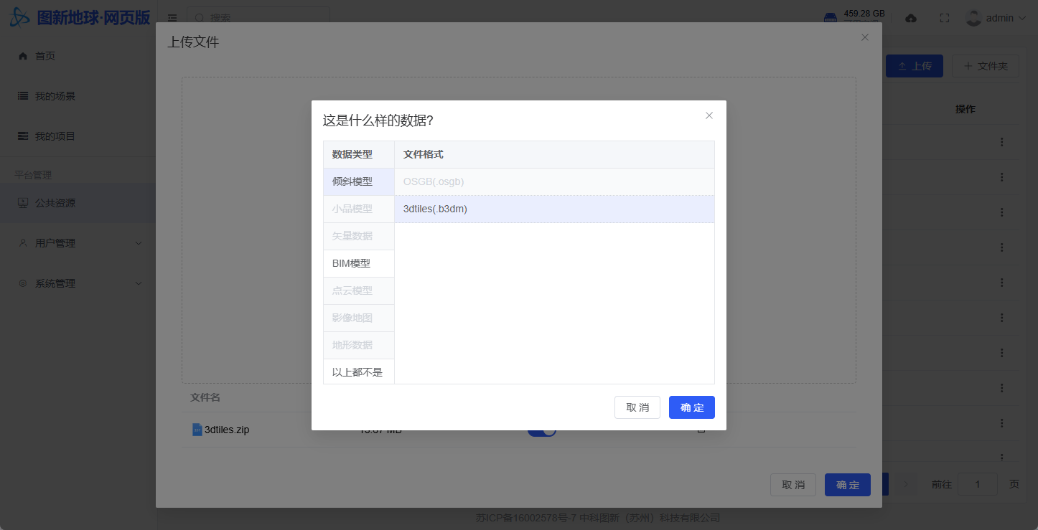
Task: Confirm data type with 确定 button
Action: (691, 407)
